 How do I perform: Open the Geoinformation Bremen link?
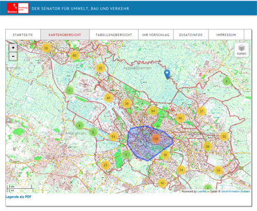(x=235, y=191)
